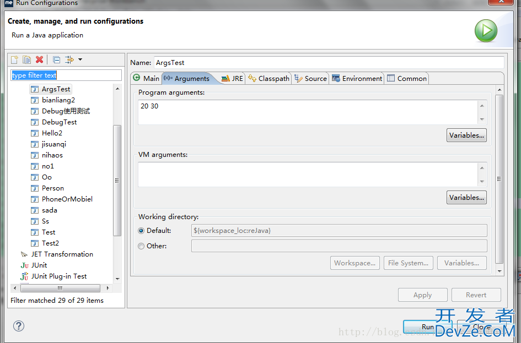Click the tree's scroll down arrow
This screenshot has height=343, width=521.
click(117, 279)
